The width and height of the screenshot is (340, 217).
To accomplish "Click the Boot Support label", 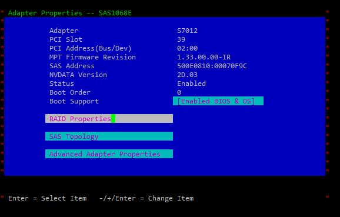I will [x=74, y=101].
